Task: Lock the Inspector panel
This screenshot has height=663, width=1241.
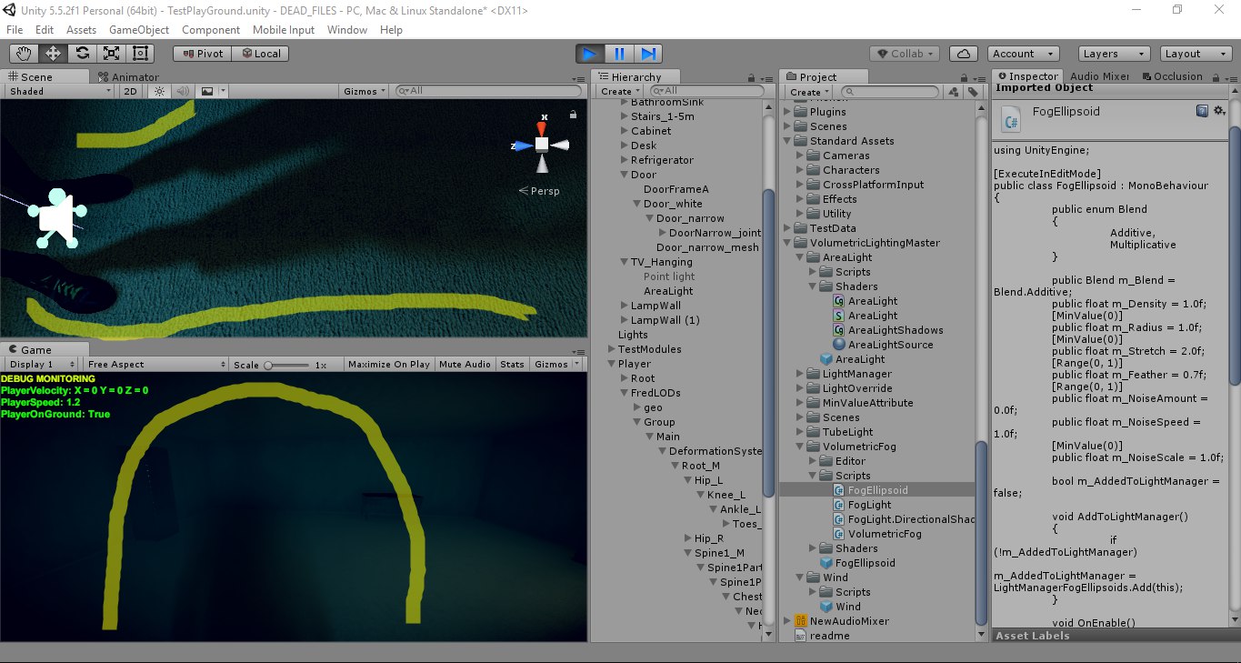Action: (1214, 78)
